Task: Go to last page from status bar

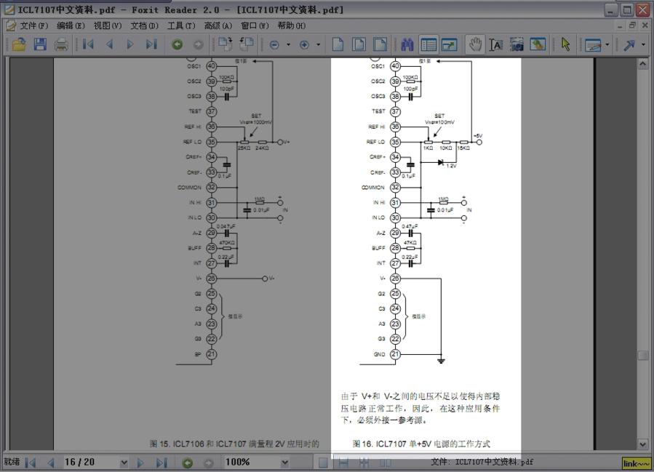Action: (161, 463)
